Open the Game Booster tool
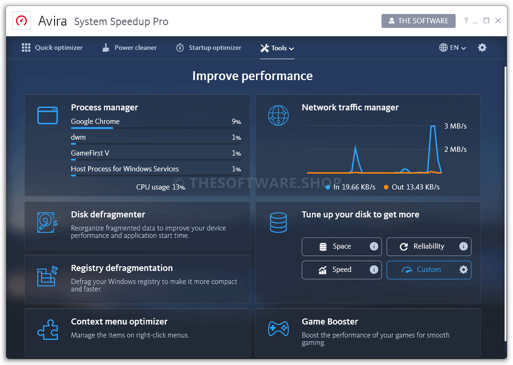The image size is (513, 365). [368, 333]
